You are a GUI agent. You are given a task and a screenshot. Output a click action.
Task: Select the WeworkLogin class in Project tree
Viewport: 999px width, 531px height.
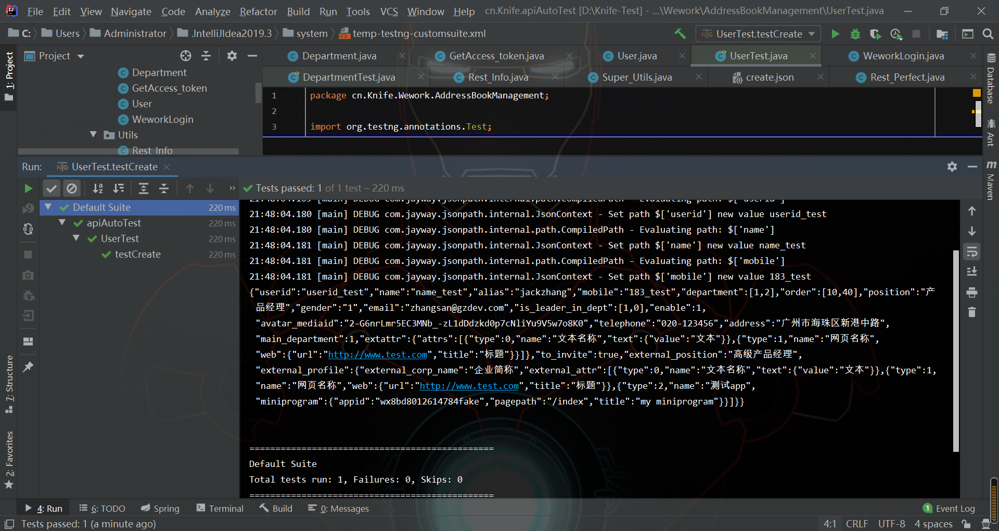[x=162, y=119]
